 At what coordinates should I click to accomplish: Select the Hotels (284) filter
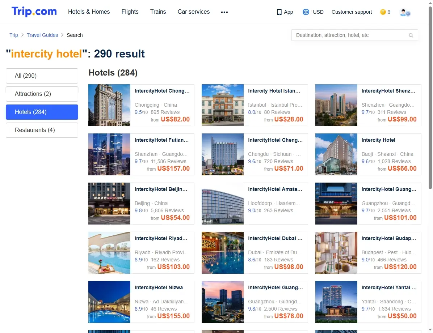[42, 112]
